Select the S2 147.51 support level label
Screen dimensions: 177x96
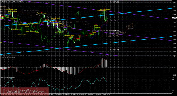tap(114, 49)
